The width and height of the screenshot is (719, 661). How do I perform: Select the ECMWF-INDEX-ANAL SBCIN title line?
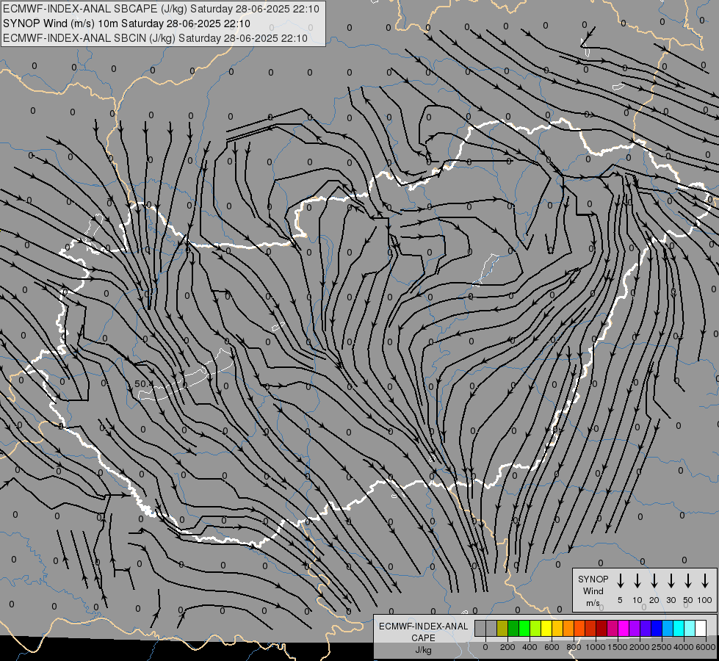155,38
